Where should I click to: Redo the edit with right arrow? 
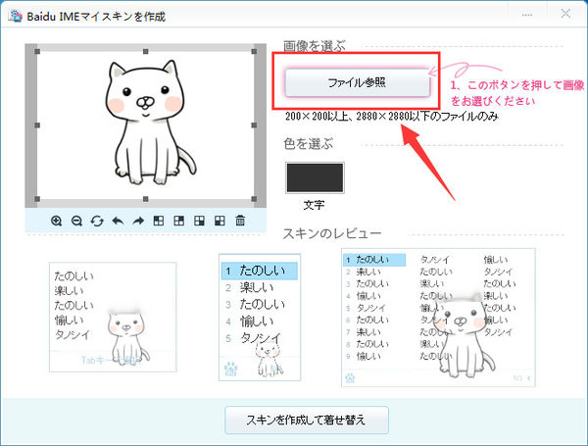pyautogui.click(x=138, y=221)
